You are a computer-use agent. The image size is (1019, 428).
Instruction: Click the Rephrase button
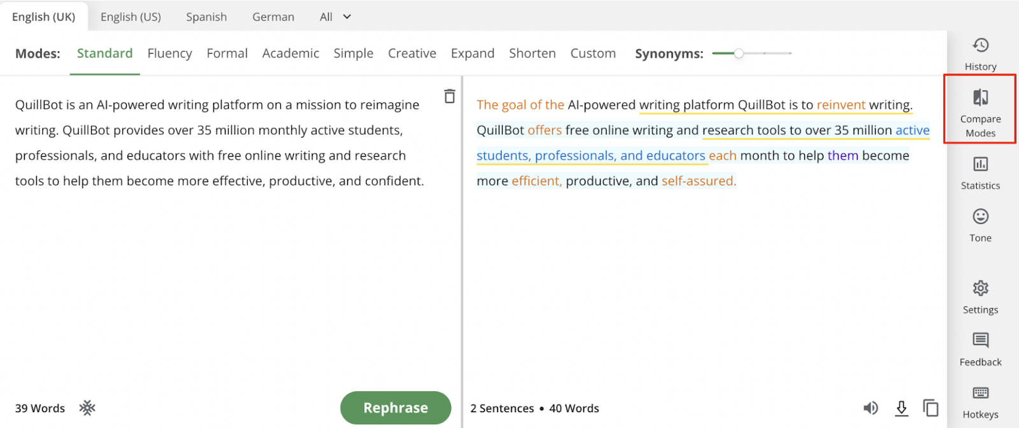395,408
